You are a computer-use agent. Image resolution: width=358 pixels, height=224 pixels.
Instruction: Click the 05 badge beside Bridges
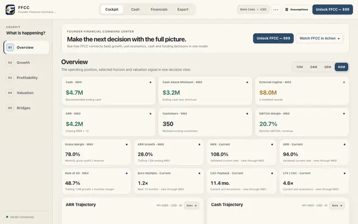click(x=10, y=108)
